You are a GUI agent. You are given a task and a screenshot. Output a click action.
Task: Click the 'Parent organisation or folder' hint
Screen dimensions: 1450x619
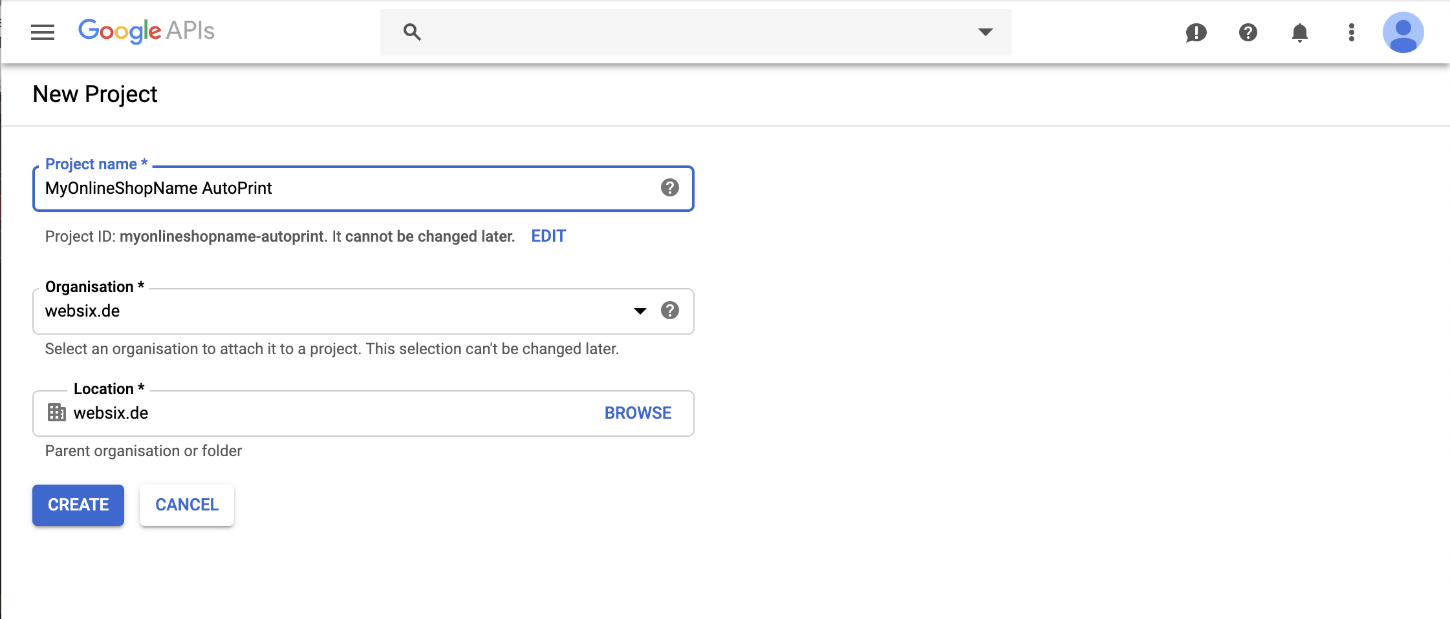point(144,451)
